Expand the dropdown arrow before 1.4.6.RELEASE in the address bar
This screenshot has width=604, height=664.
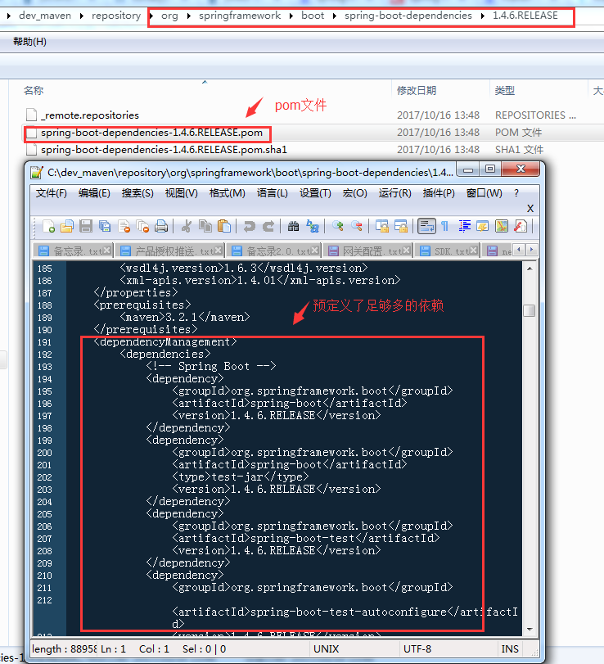483,16
